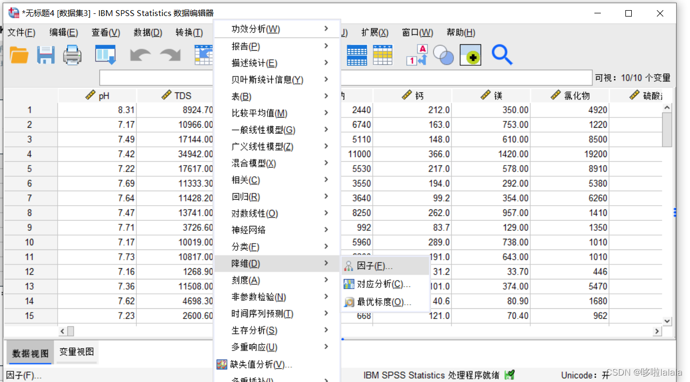Undo the last action with the left arrow
Image resolution: width=690 pixels, height=382 pixels.
click(140, 55)
